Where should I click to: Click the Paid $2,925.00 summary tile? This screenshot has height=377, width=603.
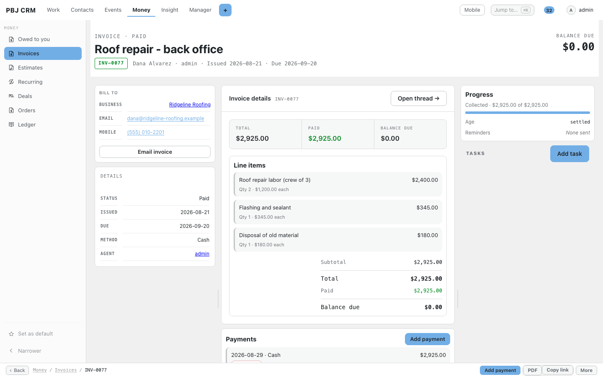(338, 134)
